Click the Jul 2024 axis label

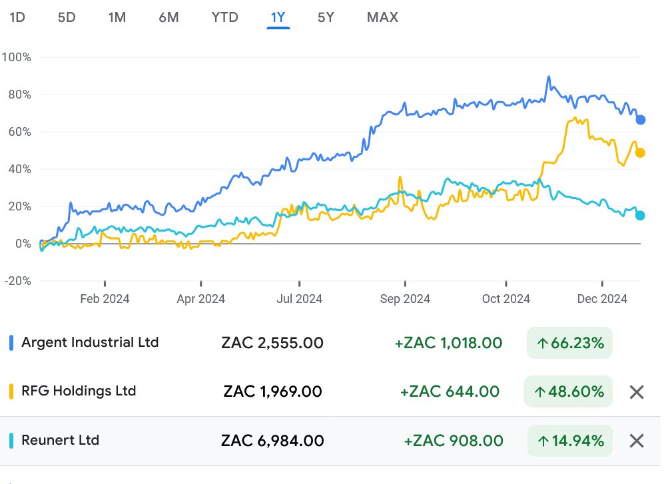pyautogui.click(x=300, y=299)
